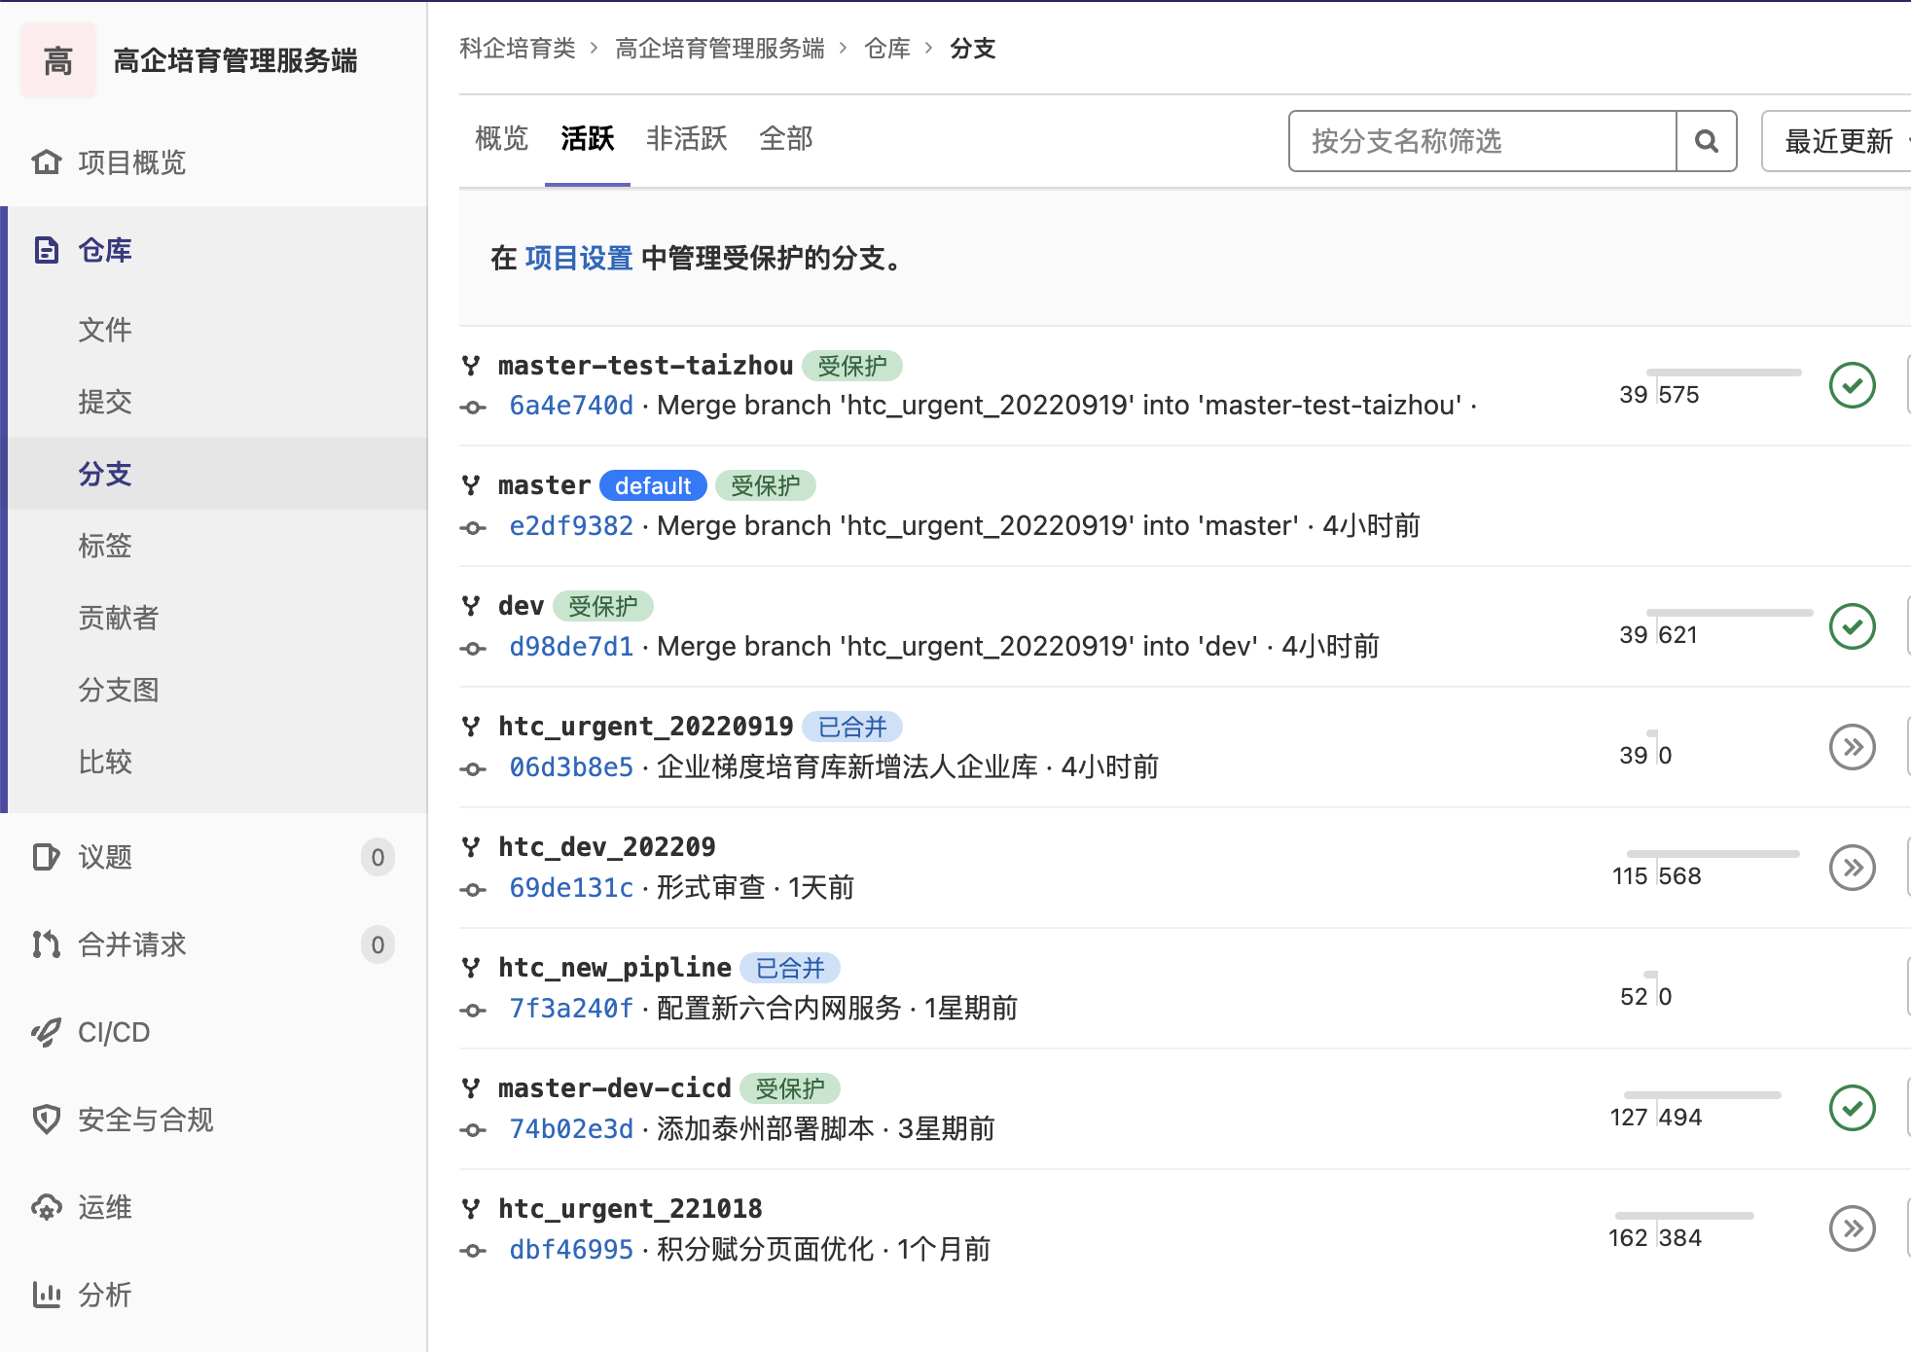The height and width of the screenshot is (1352, 1911).
Task: Click pipeline passed check icon on dev branch
Action: pos(1852,626)
